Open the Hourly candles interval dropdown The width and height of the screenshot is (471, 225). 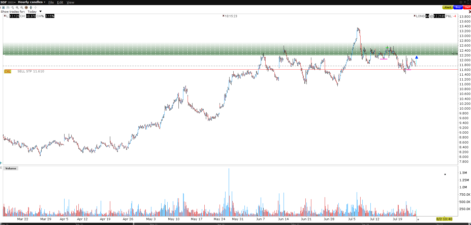pyautogui.click(x=31, y=2)
